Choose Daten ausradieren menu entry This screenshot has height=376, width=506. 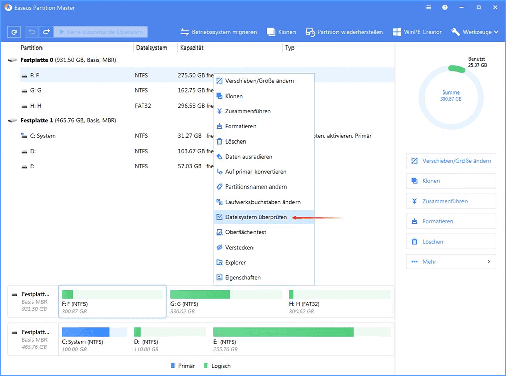(x=264, y=157)
